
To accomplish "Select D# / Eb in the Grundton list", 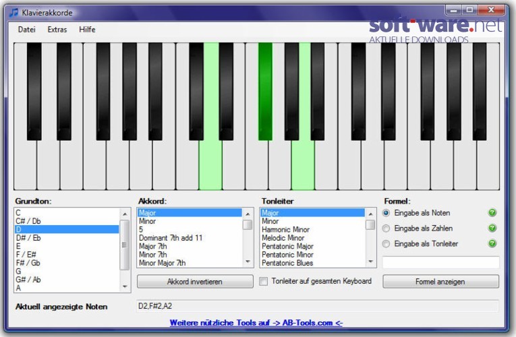I will (x=67, y=238).
